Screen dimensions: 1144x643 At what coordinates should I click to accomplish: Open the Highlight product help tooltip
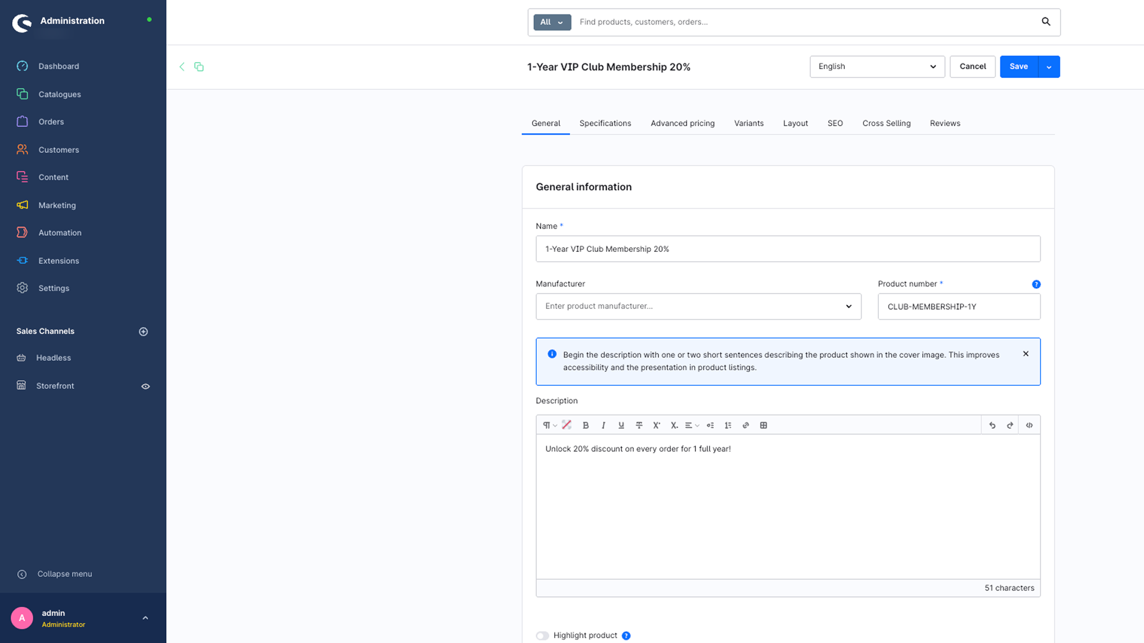626,636
